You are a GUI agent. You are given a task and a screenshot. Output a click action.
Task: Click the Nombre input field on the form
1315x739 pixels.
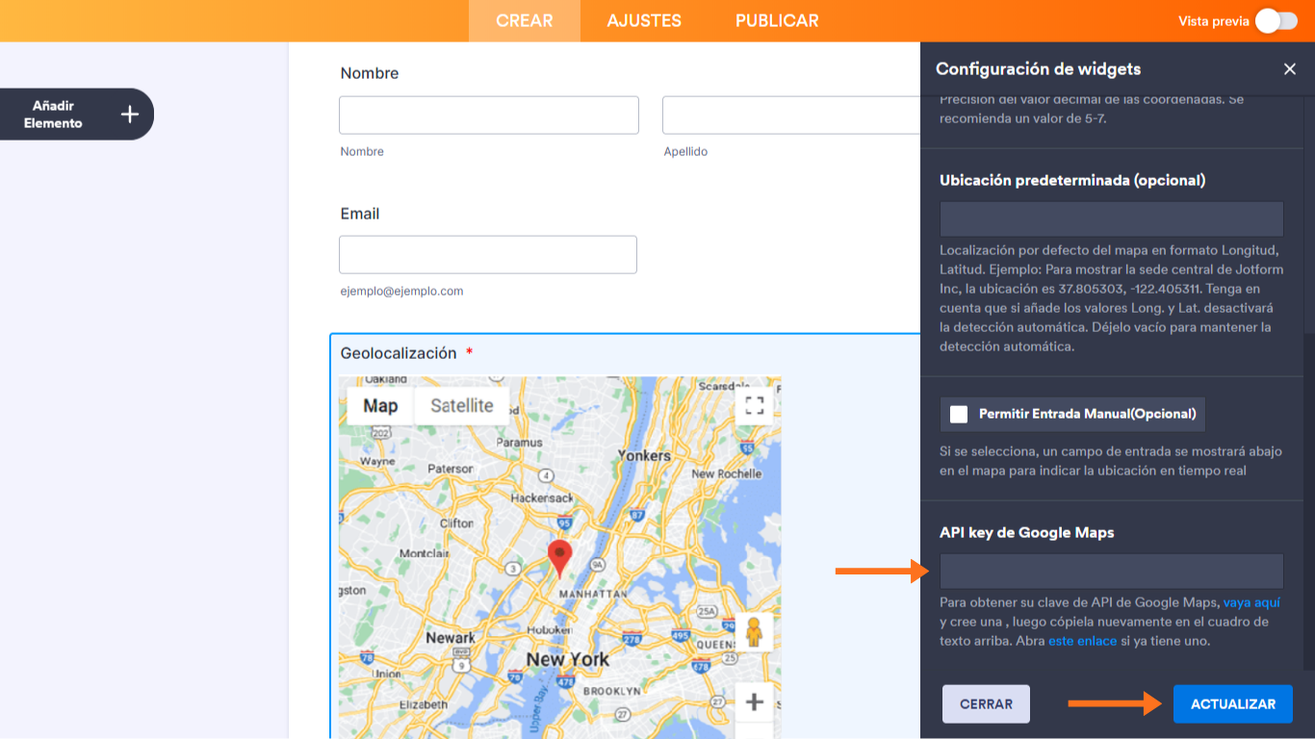[488, 115]
